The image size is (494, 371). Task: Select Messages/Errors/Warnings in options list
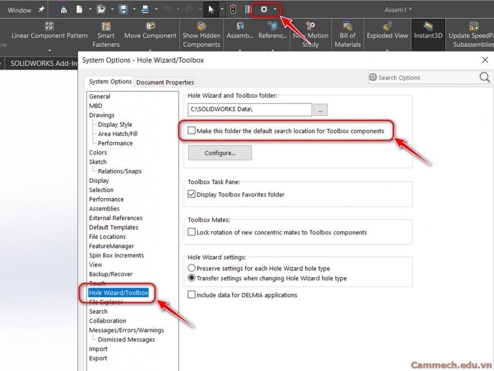point(126,330)
